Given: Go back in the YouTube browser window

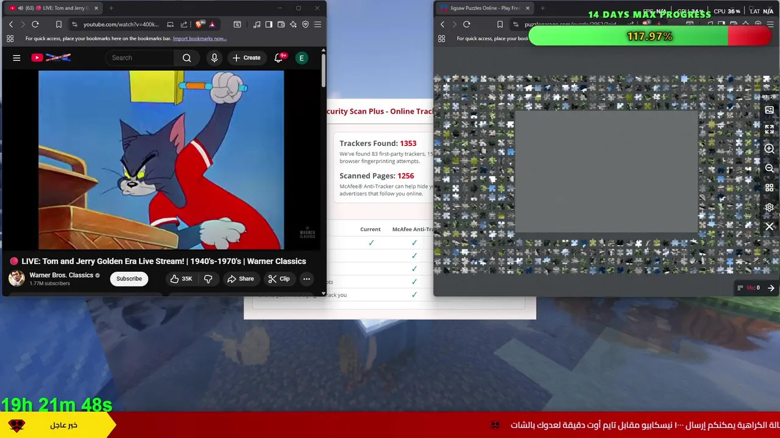Looking at the screenshot, I should point(10,24).
